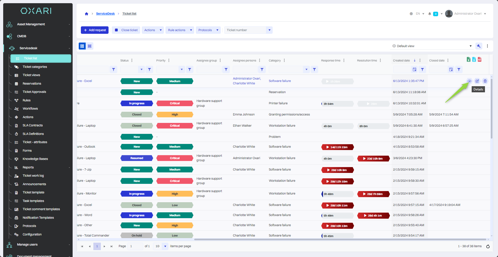The height and width of the screenshot is (257, 498).
Task: Click the ServiceDesk breadcrumb link
Action: pos(105,14)
